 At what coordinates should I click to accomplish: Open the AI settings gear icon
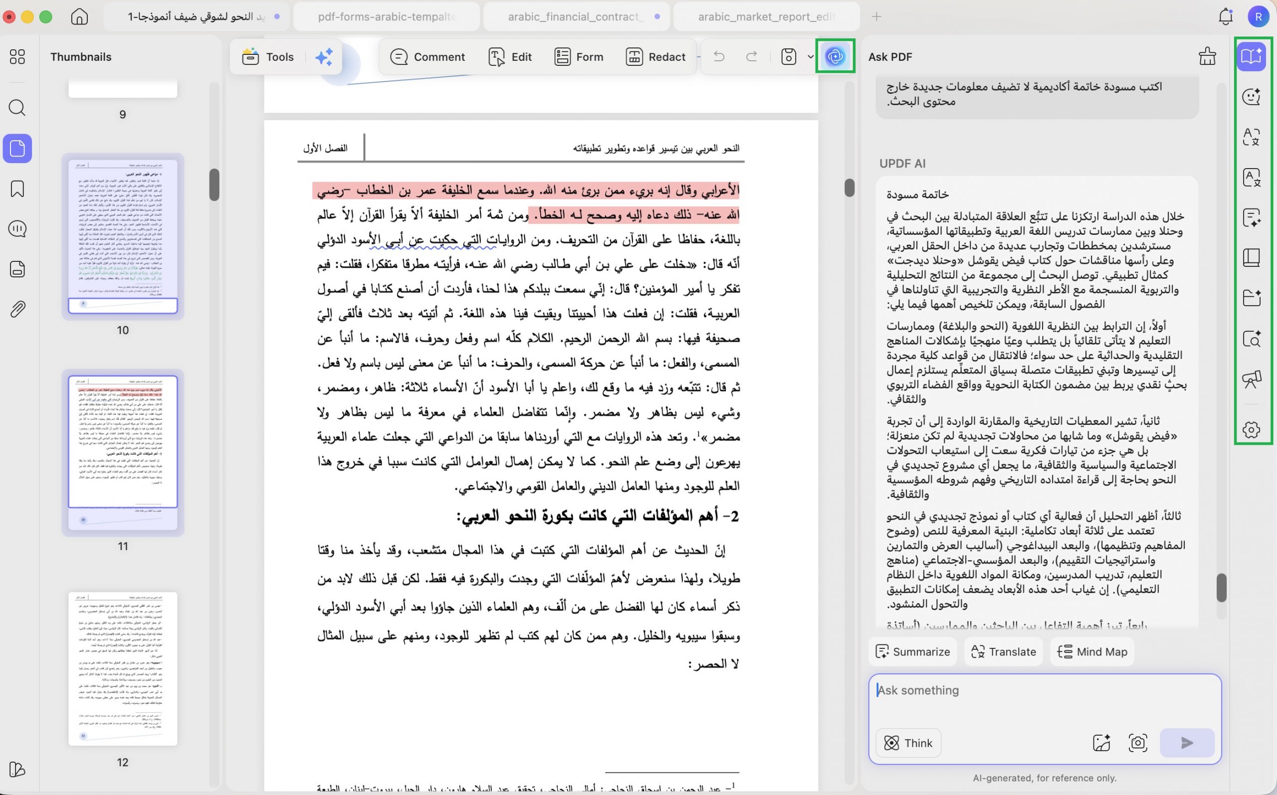1251,429
